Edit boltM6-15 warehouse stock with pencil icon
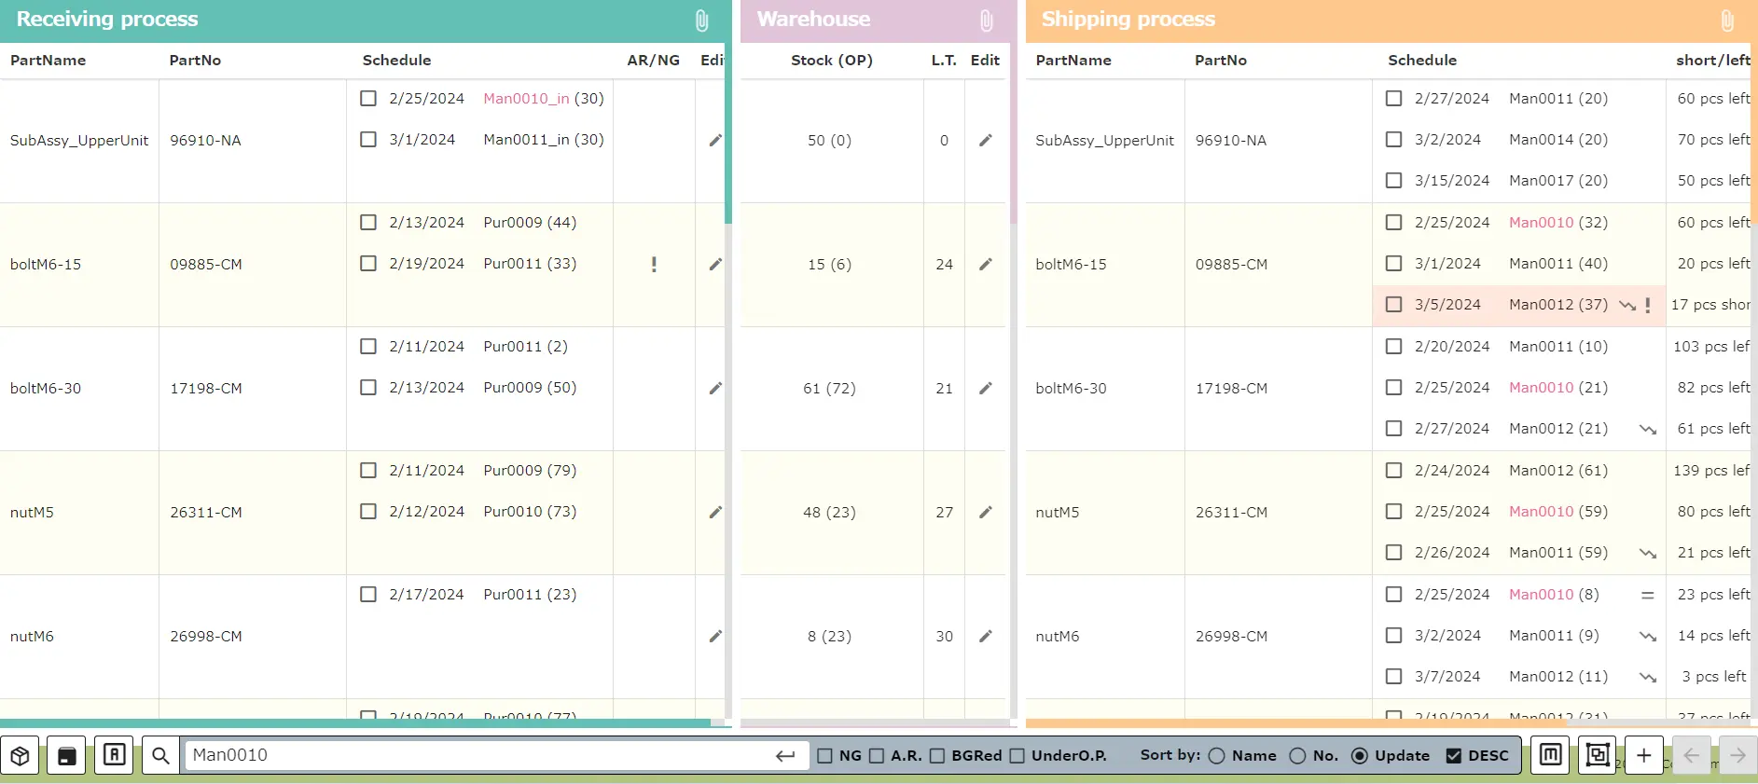This screenshot has height=784, width=1758. point(985,265)
